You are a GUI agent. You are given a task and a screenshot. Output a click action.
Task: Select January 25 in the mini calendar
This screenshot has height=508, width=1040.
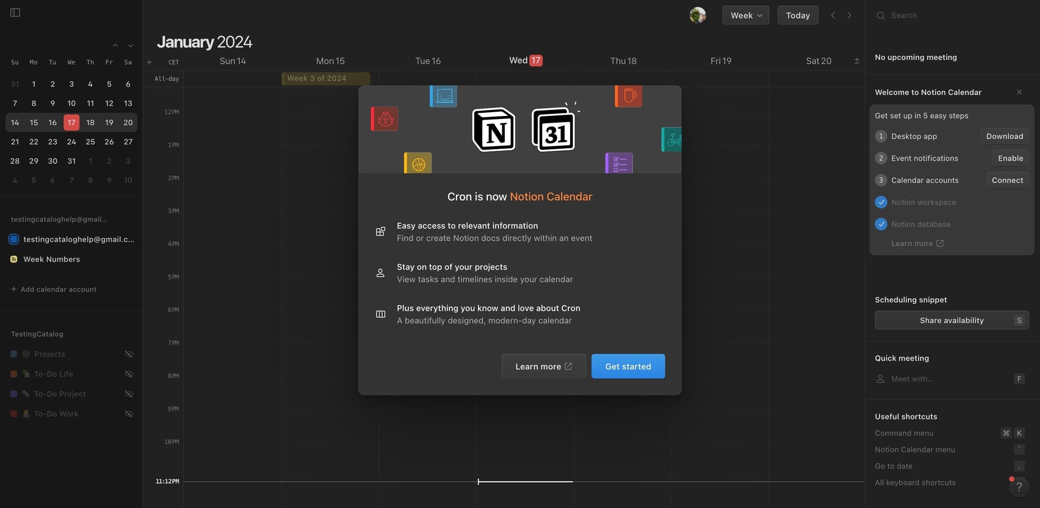[x=90, y=142]
